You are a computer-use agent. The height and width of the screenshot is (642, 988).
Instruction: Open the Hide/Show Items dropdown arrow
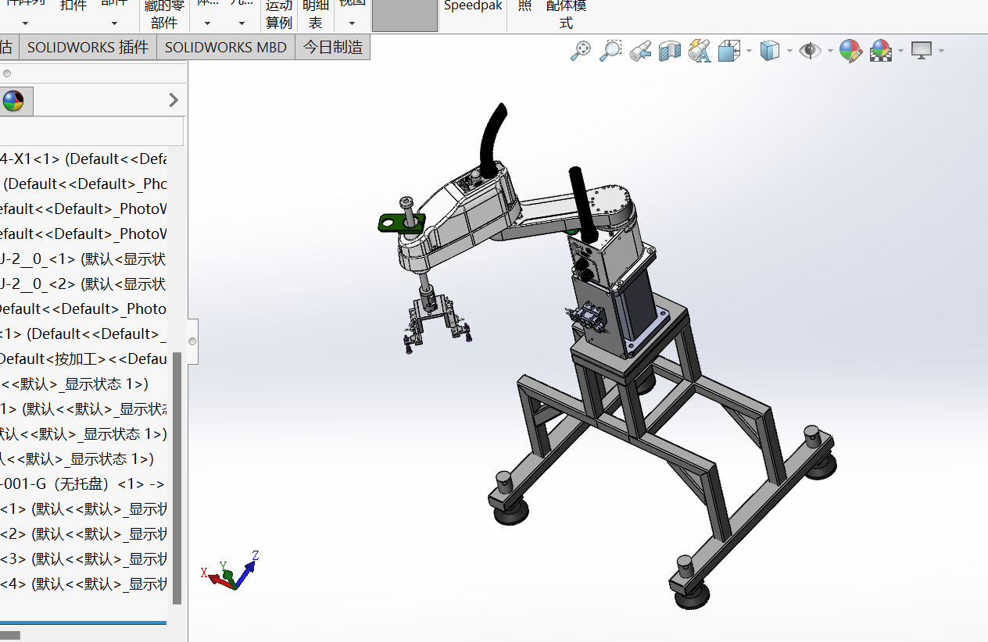click(x=829, y=52)
